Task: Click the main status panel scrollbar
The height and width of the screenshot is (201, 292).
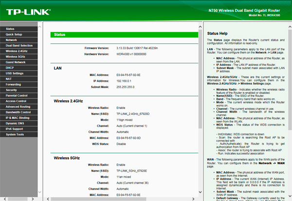Action: point(201,97)
